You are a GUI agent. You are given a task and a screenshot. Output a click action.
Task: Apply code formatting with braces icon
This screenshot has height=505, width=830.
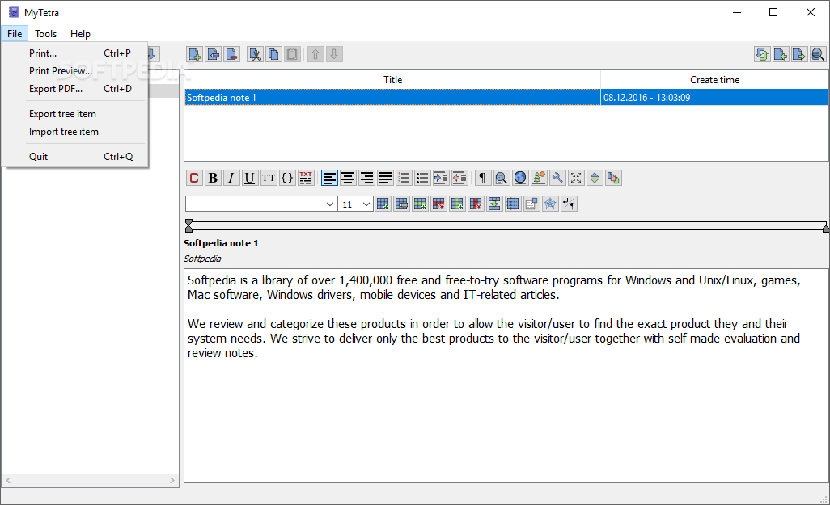point(287,178)
